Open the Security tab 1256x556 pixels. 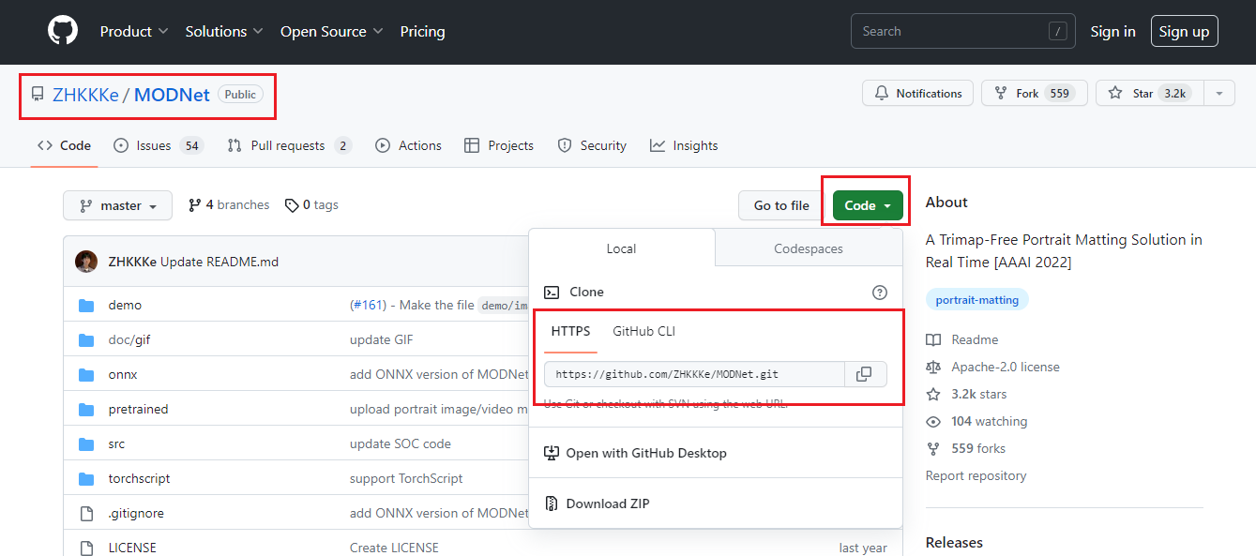tap(592, 145)
